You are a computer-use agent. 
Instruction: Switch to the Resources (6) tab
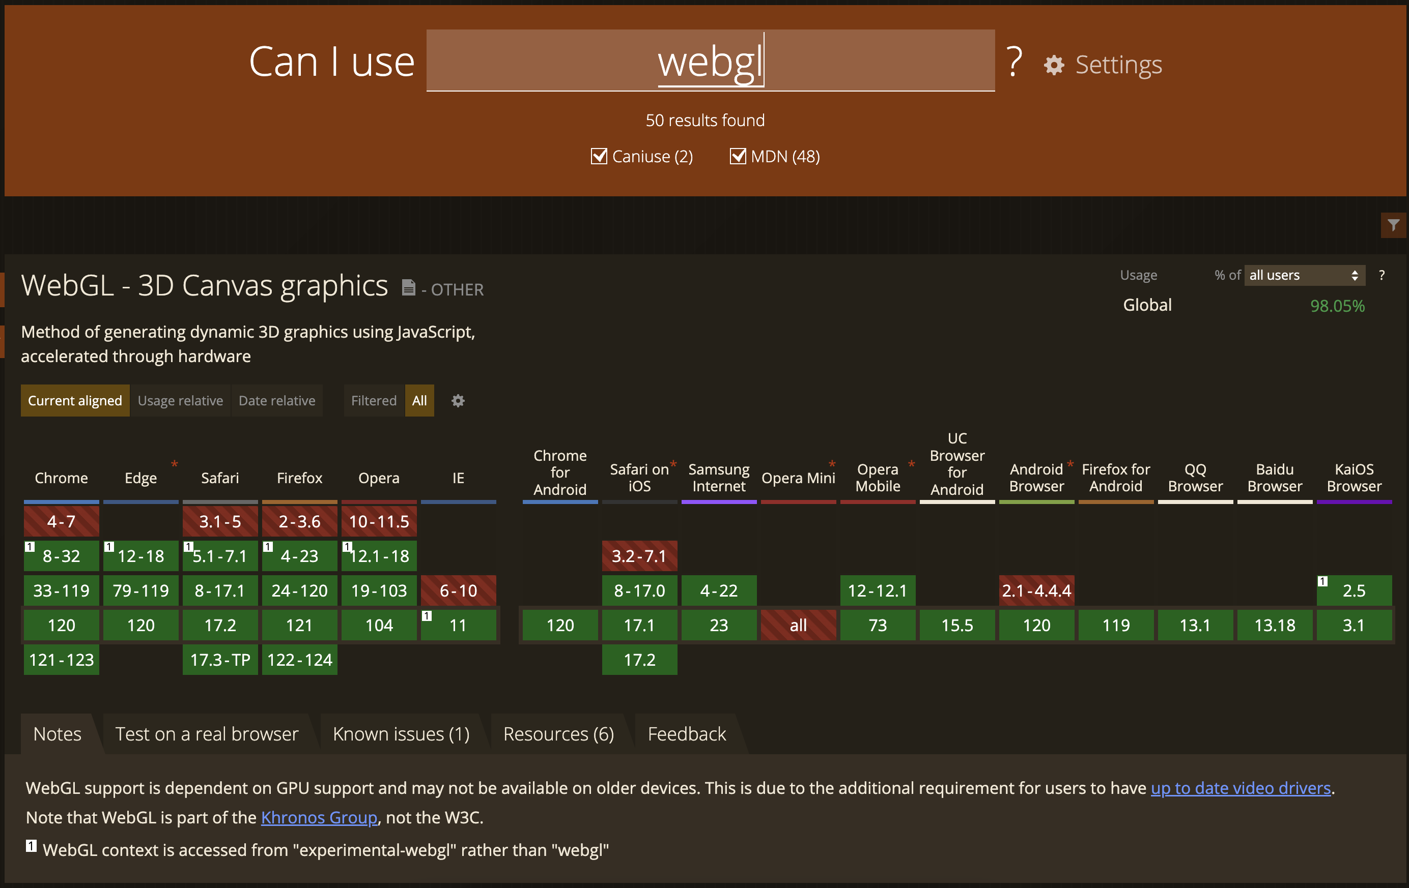[557, 733]
